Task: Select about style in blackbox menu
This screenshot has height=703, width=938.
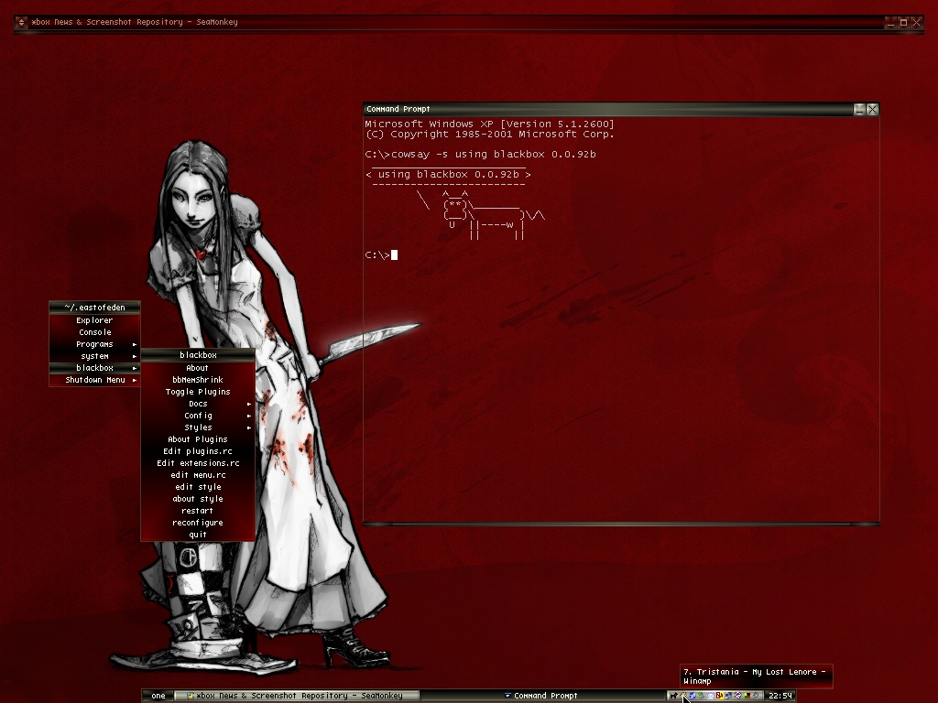Action: click(x=198, y=499)
